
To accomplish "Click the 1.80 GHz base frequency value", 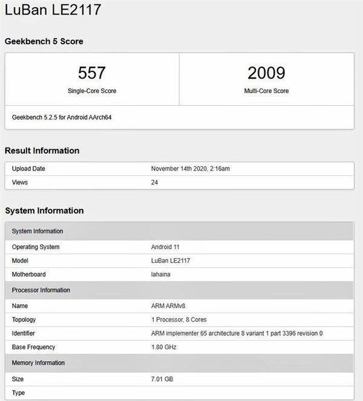I will point(163,347).
